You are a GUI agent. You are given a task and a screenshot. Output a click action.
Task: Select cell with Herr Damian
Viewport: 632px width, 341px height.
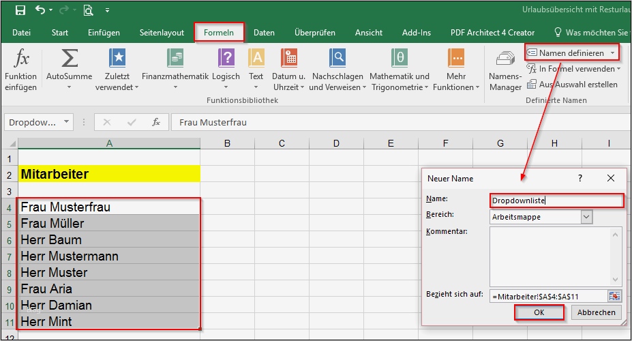coord(109,305)
